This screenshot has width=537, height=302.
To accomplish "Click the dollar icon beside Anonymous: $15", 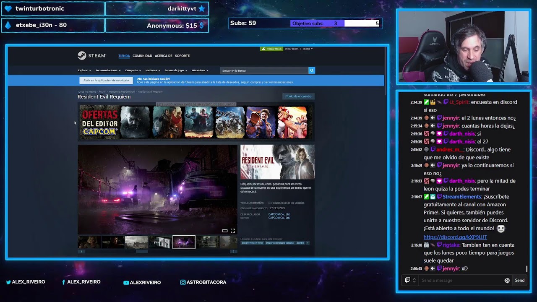I will tap(202, 25).
